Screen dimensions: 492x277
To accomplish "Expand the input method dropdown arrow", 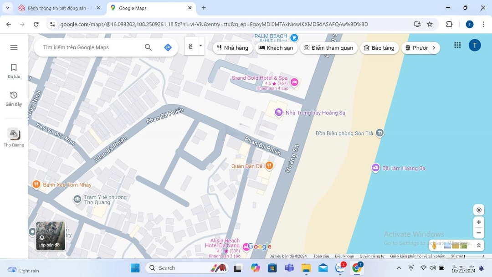I will click(x=200, y=46).
